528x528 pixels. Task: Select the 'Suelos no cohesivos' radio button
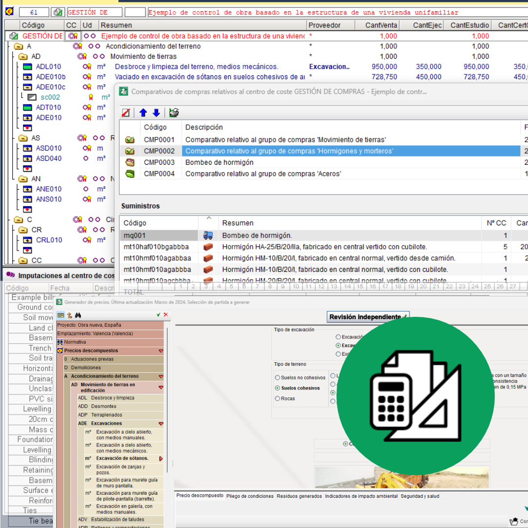click(x=278, y=377)
